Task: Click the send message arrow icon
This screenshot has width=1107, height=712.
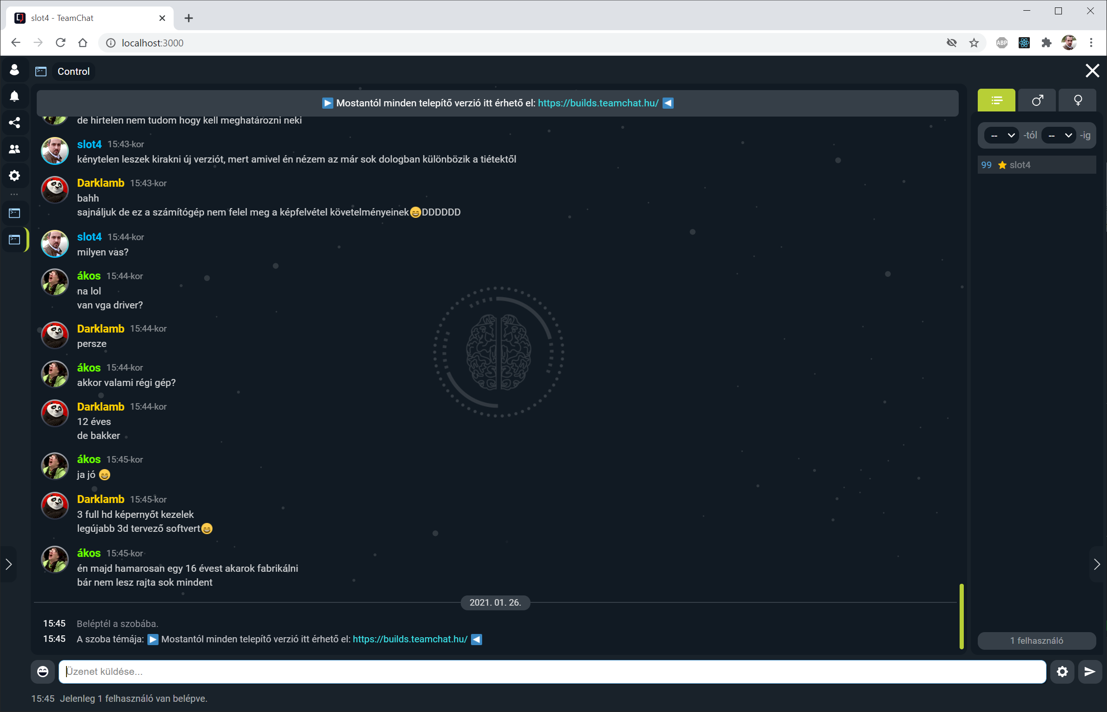Action: (1090, 672)
